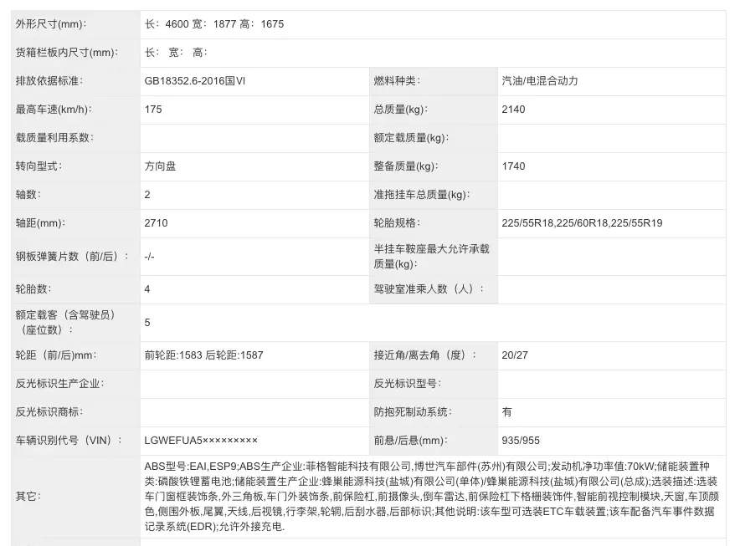Screen dimensions: 740x546
Task: Select the total mass value 2140
Action: click(513, 110)
